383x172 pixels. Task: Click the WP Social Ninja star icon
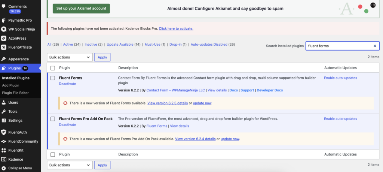point(4,29)
